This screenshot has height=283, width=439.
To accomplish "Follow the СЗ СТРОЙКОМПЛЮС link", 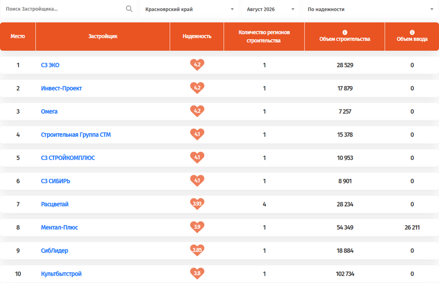I will click(68, 158).
